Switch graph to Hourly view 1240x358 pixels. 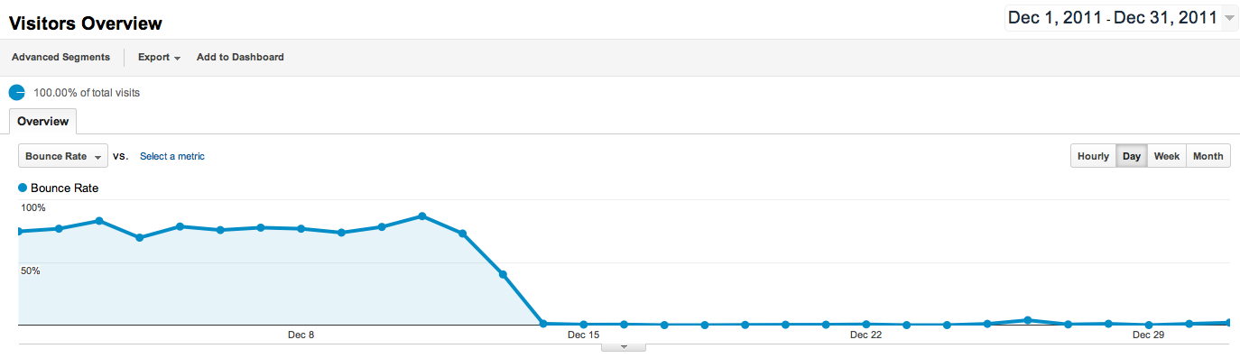click(1093, 156)
